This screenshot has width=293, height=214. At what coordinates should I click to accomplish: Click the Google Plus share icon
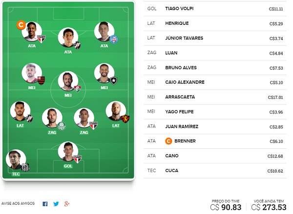click(67, 204)
